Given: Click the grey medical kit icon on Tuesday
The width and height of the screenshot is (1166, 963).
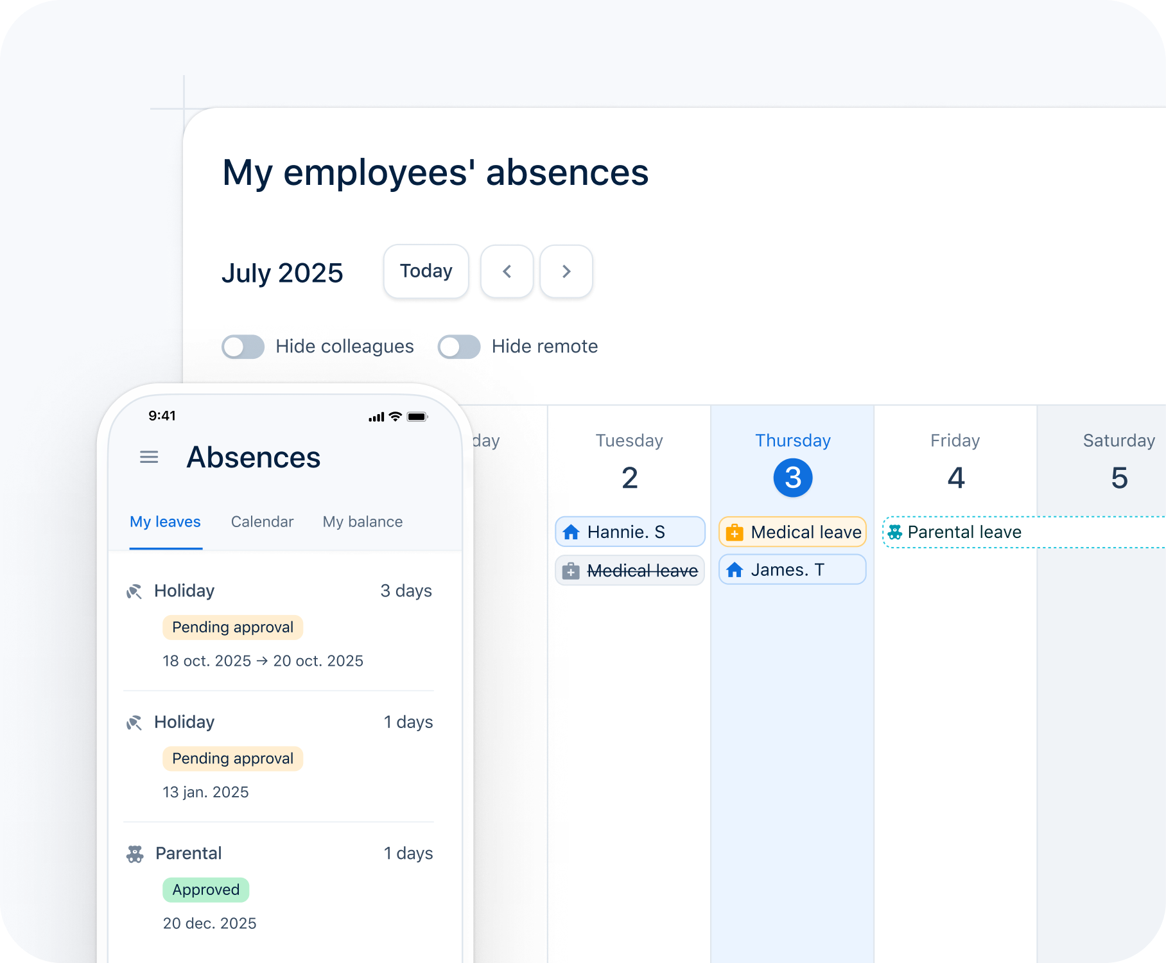Looking at the screenshot, I should (571, 571).
